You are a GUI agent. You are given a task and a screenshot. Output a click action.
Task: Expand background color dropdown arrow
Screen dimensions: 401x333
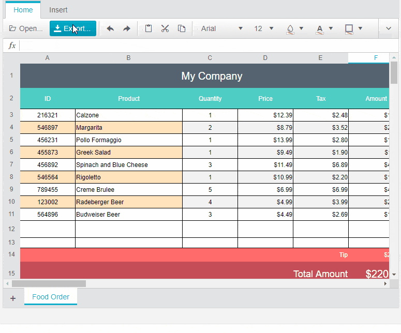(x=301, y=28)
